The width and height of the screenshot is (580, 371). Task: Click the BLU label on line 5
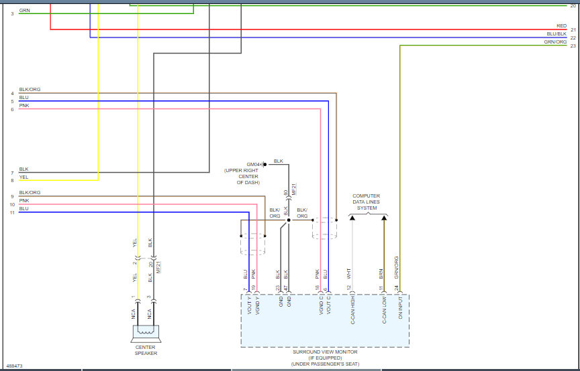click(x=23, y=98)
